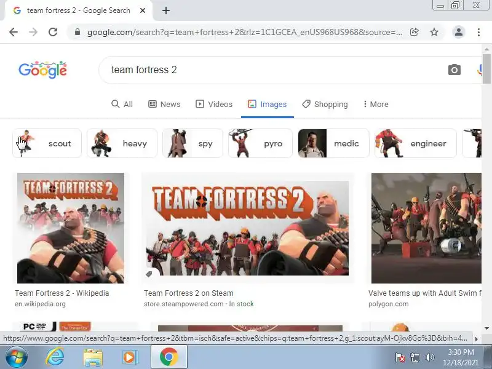Image resolution: width=492 pixels, height=369 pixels.
Task: Open the Windows Start menu
Action: click(16, 357)
